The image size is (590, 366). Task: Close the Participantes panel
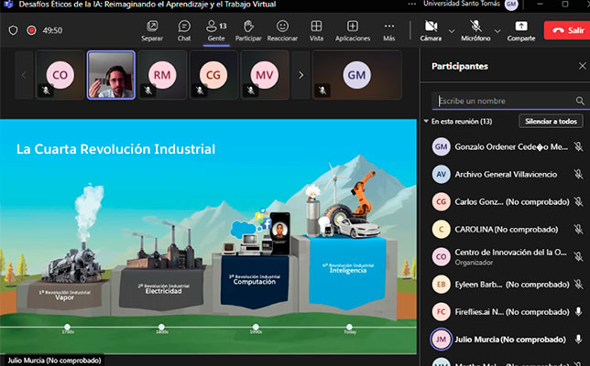click(x=581, y=66)
